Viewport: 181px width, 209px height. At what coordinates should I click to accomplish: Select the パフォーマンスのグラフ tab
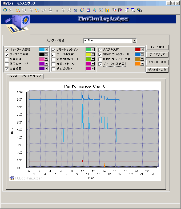25,76
